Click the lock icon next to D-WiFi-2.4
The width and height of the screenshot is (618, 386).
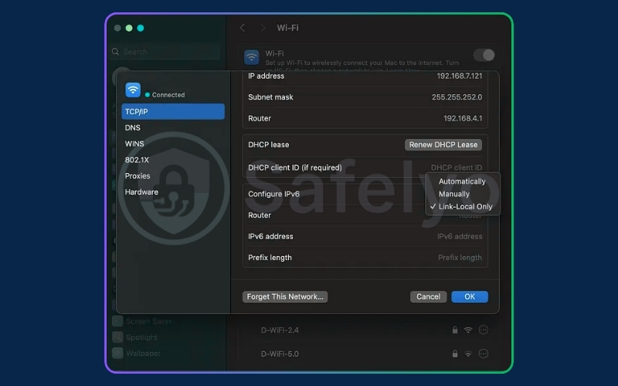[455, 330]
